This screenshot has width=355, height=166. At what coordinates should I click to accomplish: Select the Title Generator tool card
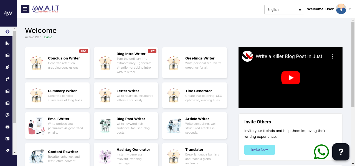click(x=194, y=95)
